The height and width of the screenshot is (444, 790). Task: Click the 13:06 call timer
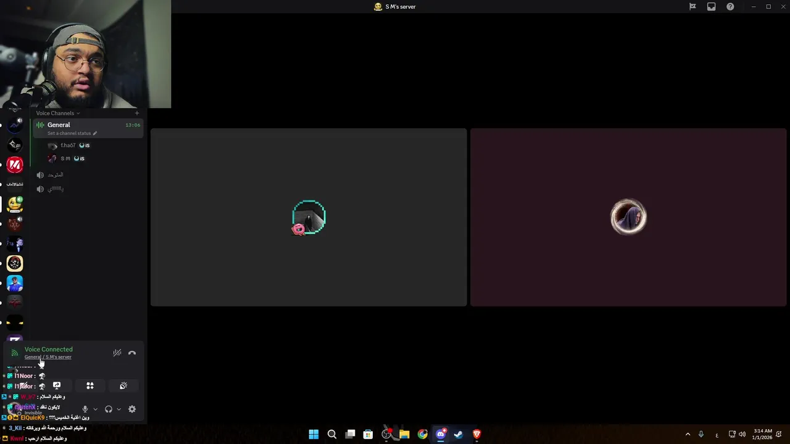click(x=133, y=125)
